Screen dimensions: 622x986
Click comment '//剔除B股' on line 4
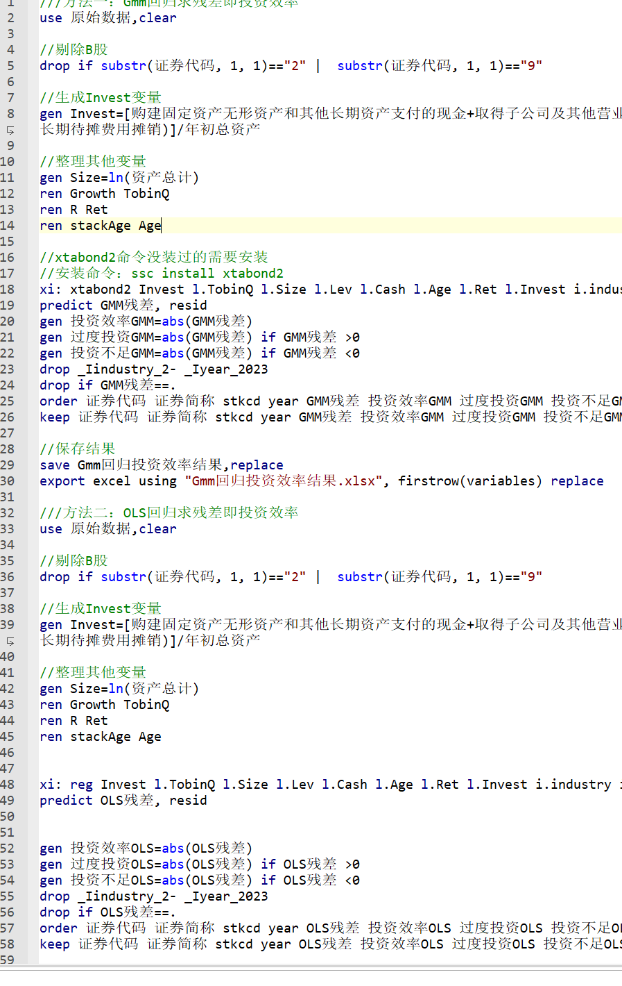(74, 49)
